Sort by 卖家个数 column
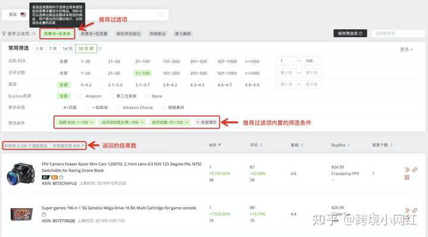The image size is (428, 237). 391,145
